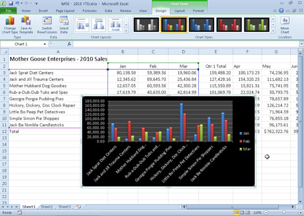Image resolution: width=304 pixels, height=216 pixels.
Task: Click the Select All corner button
Action: [5, 52]
